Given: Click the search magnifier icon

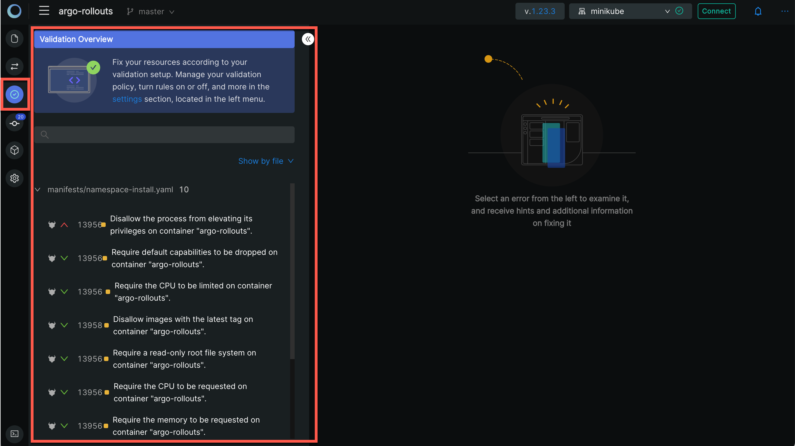Looking at the screenshot, I should coord(45,134).
